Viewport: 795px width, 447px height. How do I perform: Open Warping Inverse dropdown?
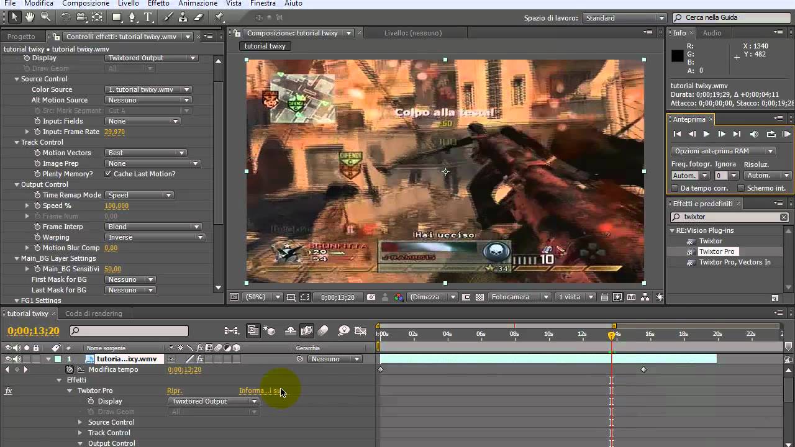tap(155, 237)
